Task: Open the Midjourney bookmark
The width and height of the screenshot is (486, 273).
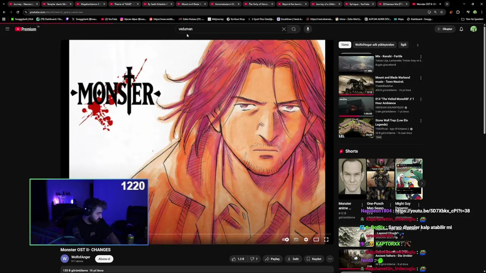Action: click(215, 19)
